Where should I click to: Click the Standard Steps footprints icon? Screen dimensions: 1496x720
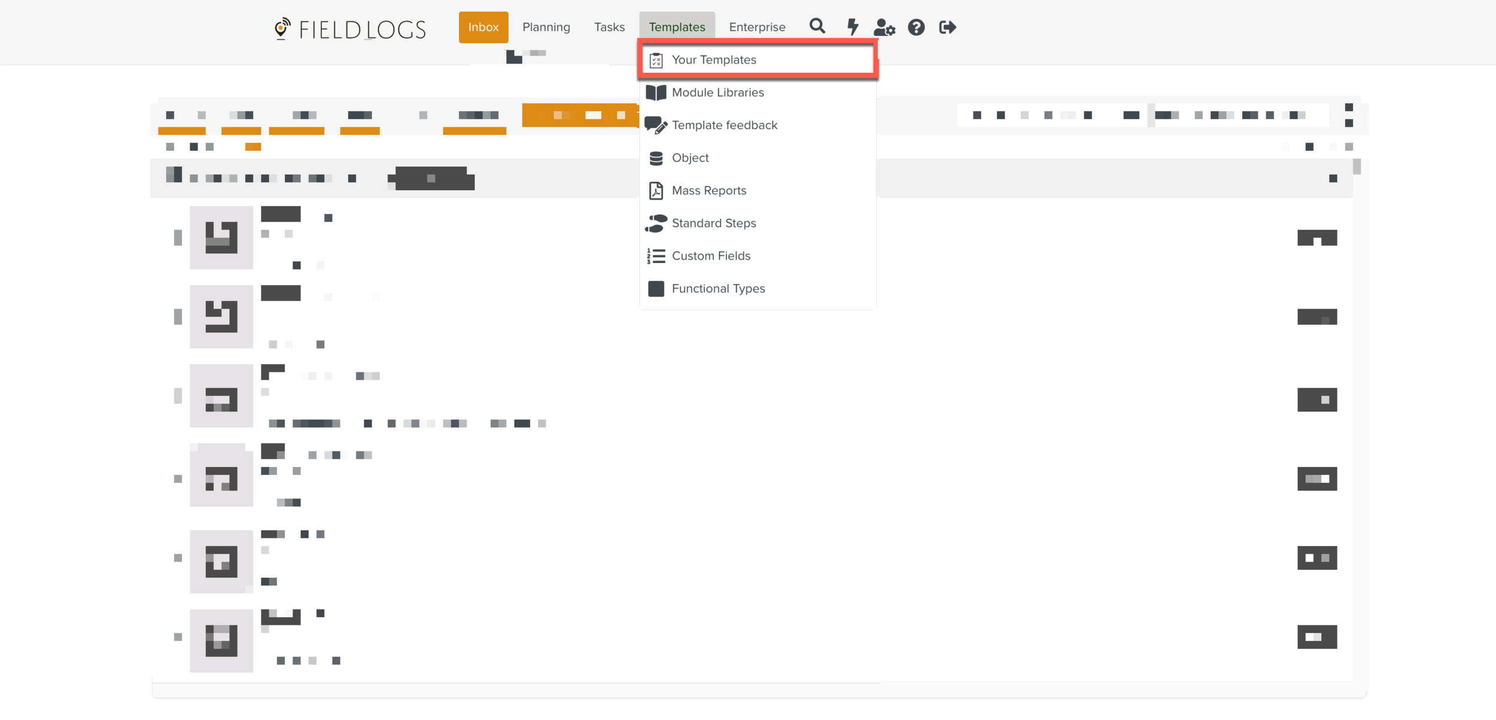(656, 223)
